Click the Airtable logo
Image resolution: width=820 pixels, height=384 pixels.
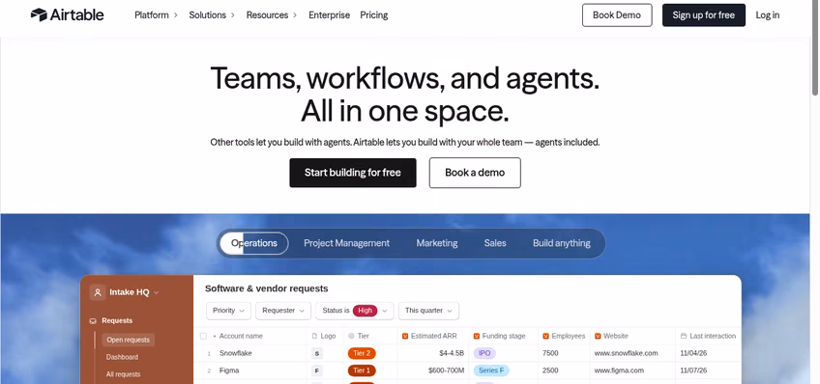67,14
